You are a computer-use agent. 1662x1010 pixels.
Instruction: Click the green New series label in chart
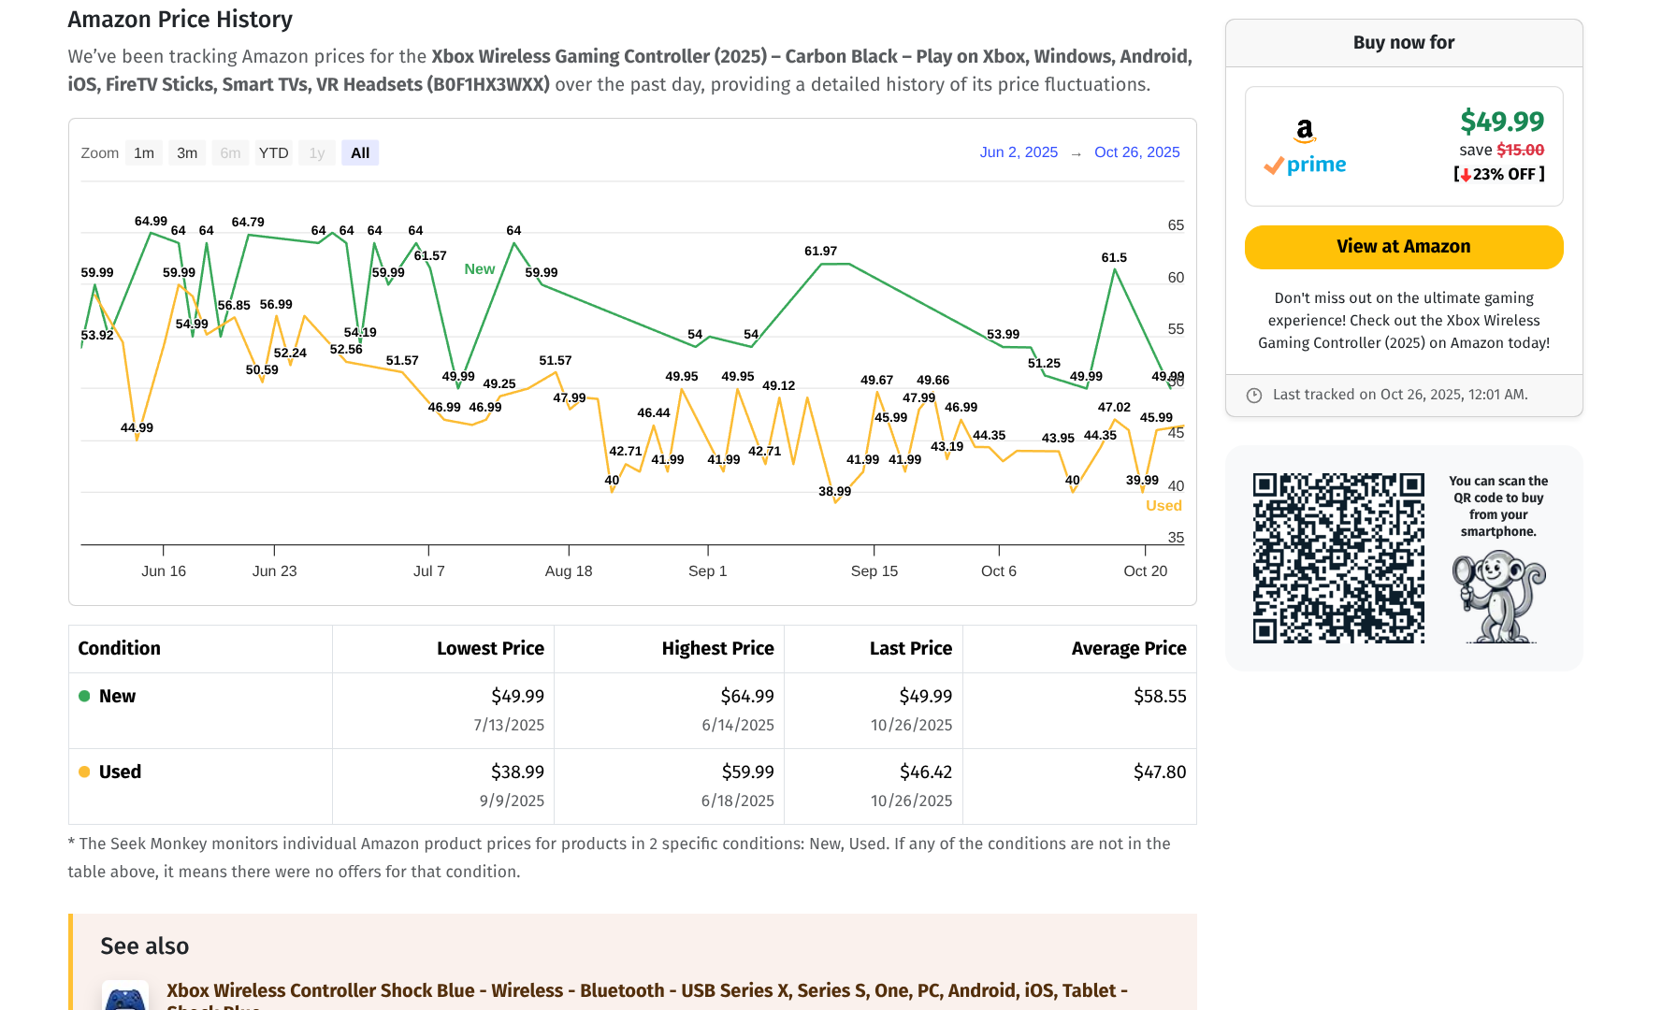point(480,269)
